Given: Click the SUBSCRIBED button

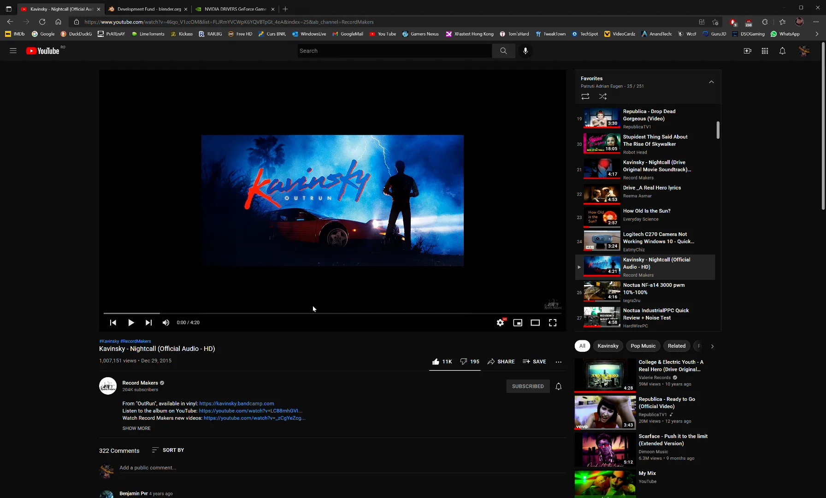Looking at the screenshot, I should (x=528, y=386).
